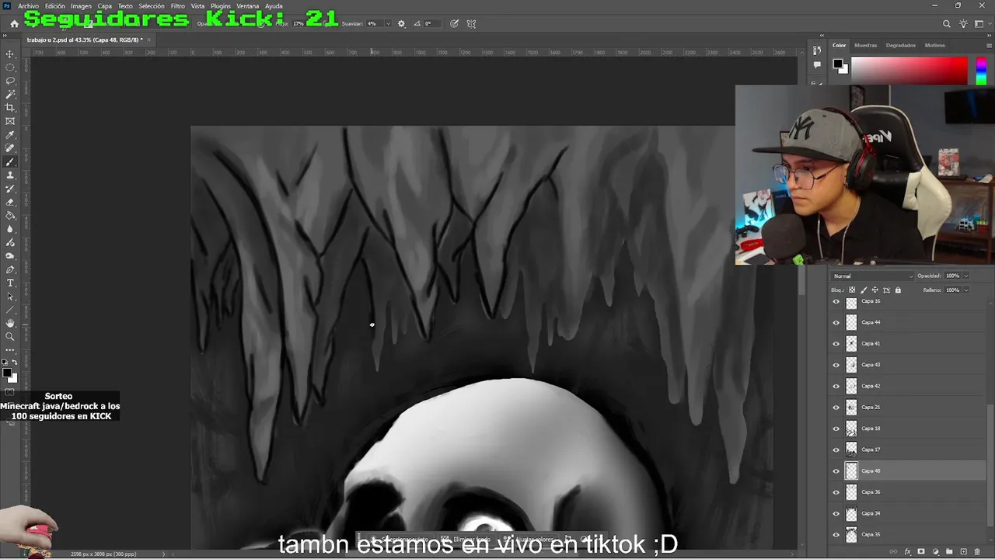Image resolution: width=995 pixels, height=559 pixels.
Task: Select the Magic Wand tool
Action: click(x=10, y=95)
